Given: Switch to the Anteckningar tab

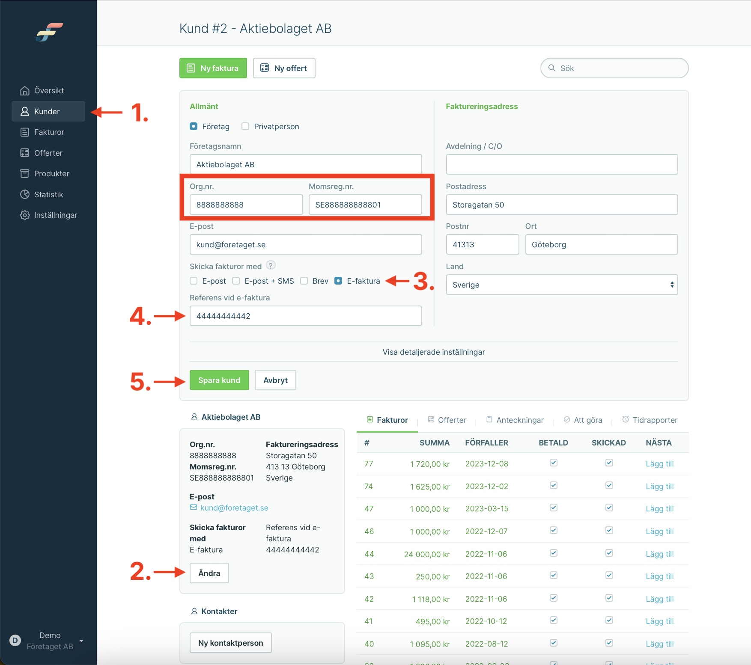Looking at the screenshot, I should pyautogui.click(x=515, y=420).
